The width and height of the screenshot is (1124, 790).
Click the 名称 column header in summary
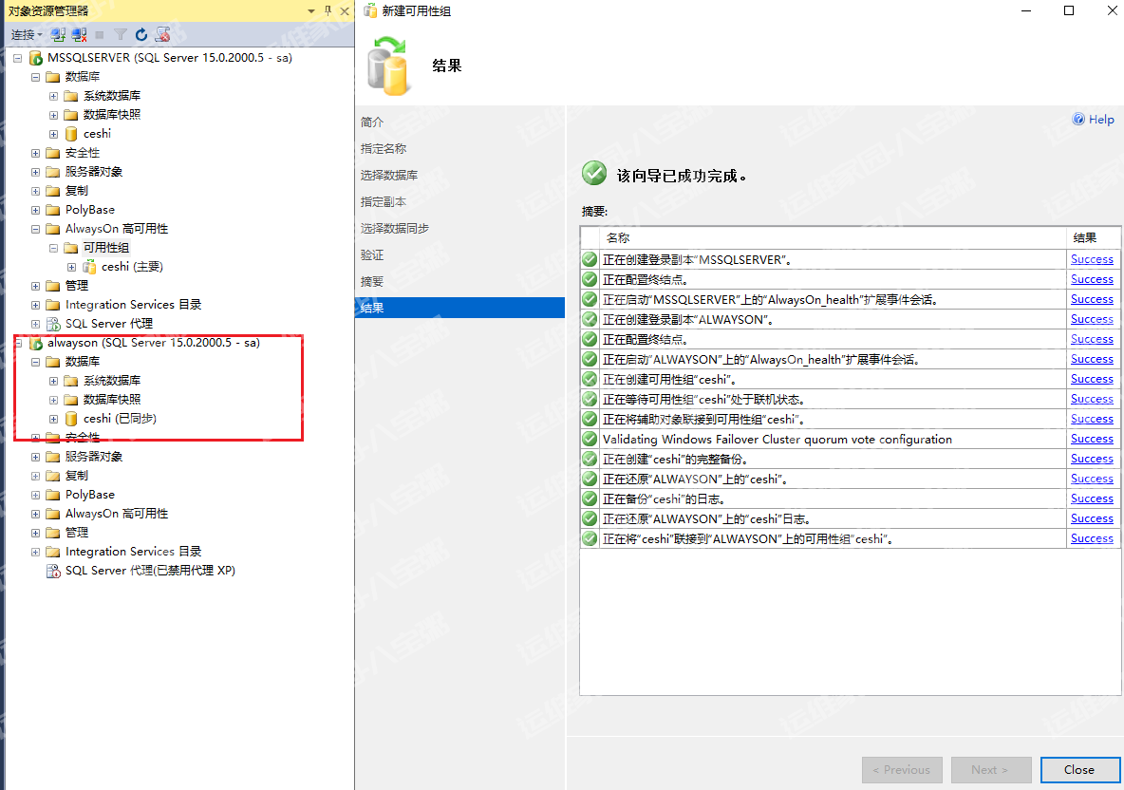[x=618, y=238]
